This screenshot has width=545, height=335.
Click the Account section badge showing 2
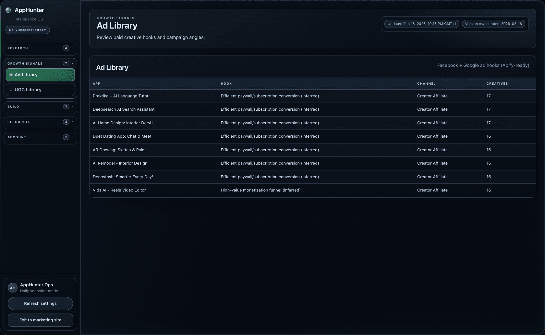coord(67,137)
